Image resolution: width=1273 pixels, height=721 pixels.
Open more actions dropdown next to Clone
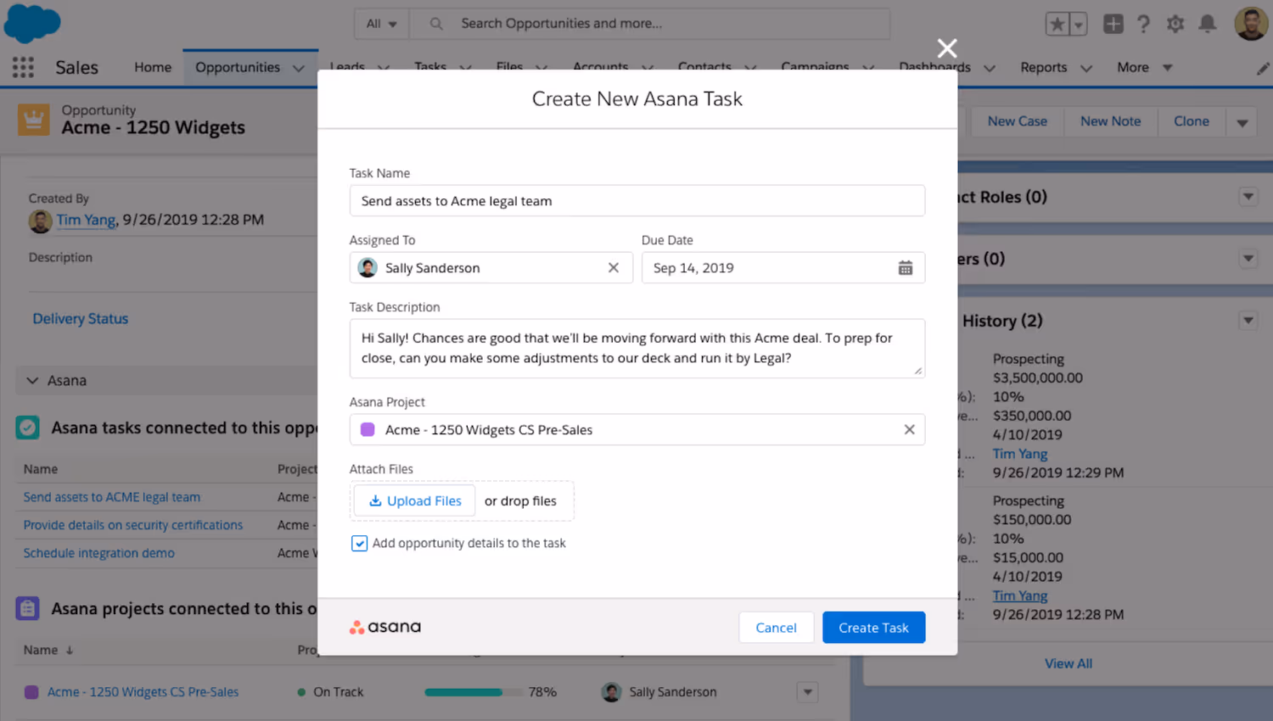point(1242,122)
